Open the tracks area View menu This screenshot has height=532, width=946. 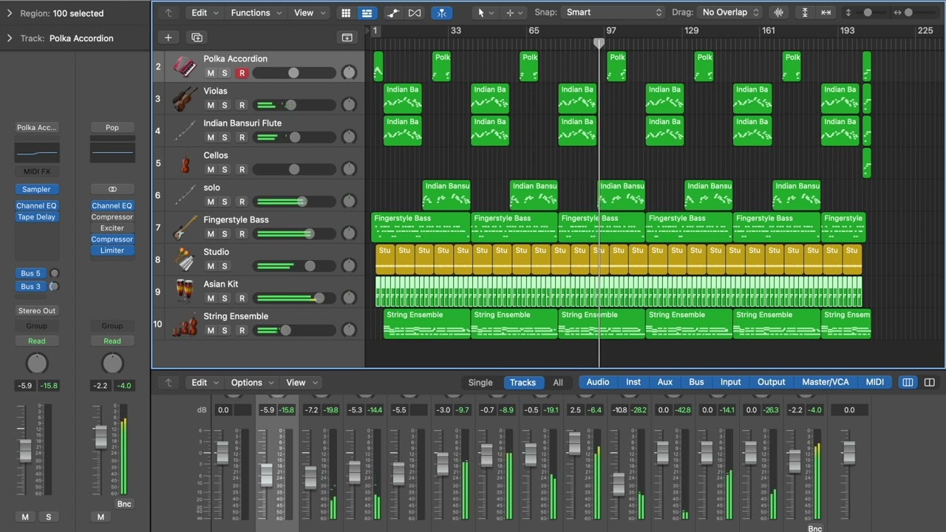click(x=309, y=13)
